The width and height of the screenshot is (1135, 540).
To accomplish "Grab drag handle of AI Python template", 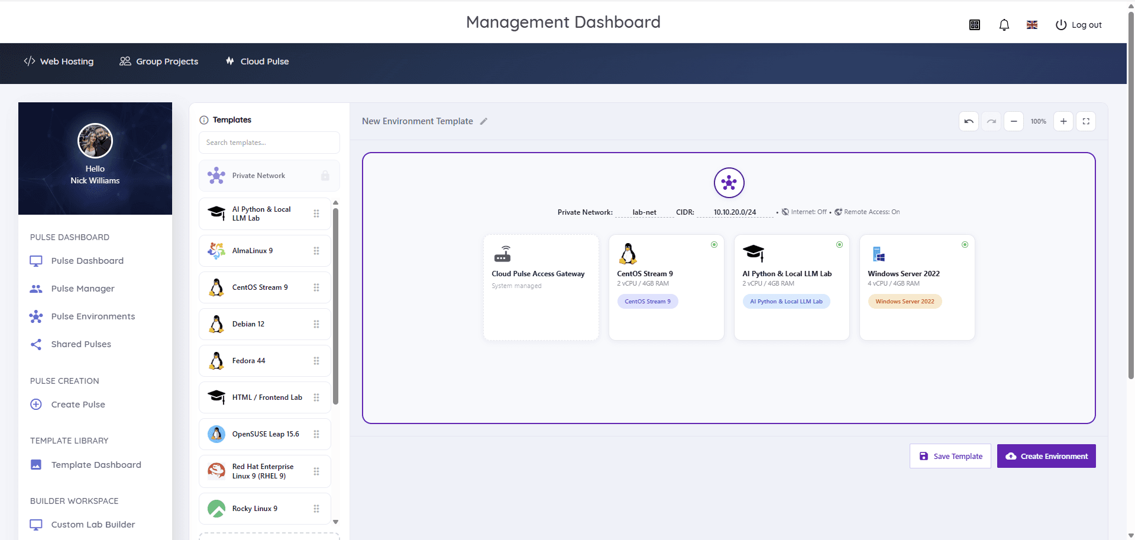I will click(x=316, y=214).
